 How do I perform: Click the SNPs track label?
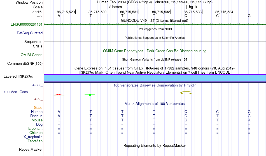pyautogui.click(x=38, y=46)
